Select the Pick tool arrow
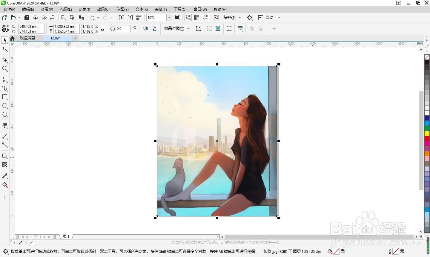Viewport: 430px width, 257px height. pyautogui.click(x=5, y=40)
